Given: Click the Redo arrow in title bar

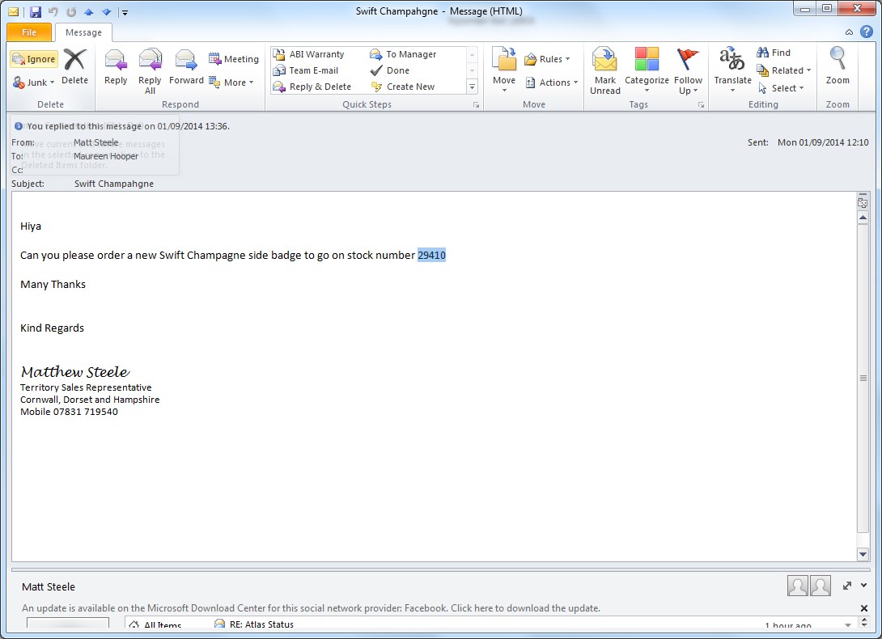Looking at the screenshot, I should point(71,12).
